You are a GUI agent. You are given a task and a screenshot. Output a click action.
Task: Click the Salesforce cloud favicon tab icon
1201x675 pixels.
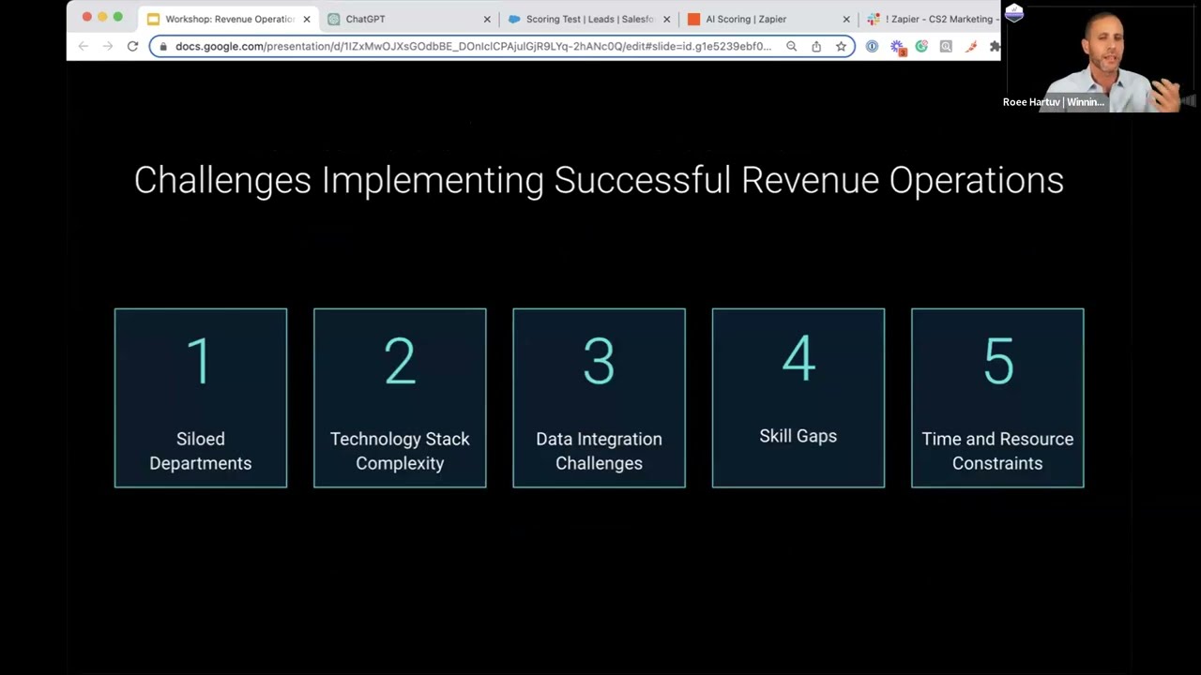click(514, 19)
